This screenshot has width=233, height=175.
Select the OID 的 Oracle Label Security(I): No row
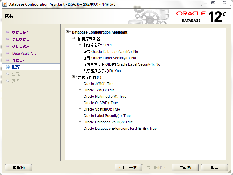tap(122, 64)
